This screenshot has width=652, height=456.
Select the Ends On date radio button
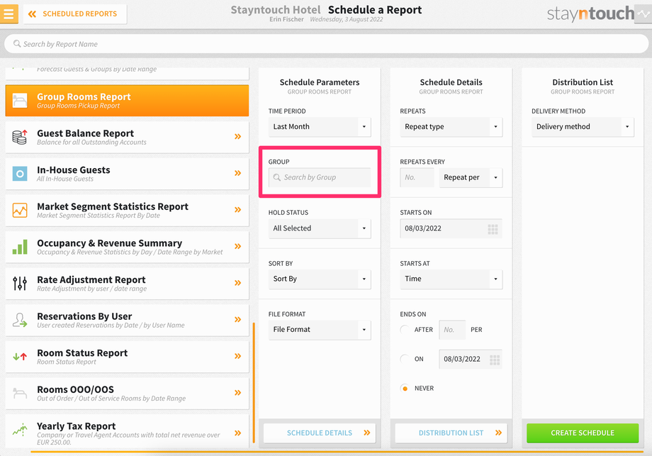(404, 359)
